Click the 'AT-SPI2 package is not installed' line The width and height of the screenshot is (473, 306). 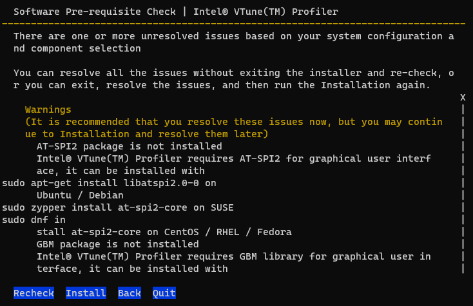(129, 146)
